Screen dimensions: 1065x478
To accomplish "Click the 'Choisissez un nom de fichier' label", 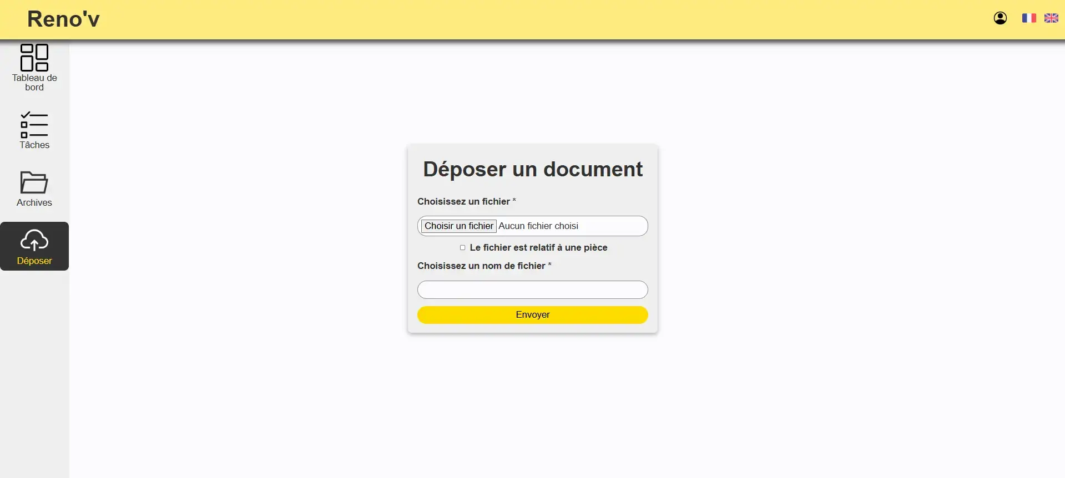I will tap(481, 266).
